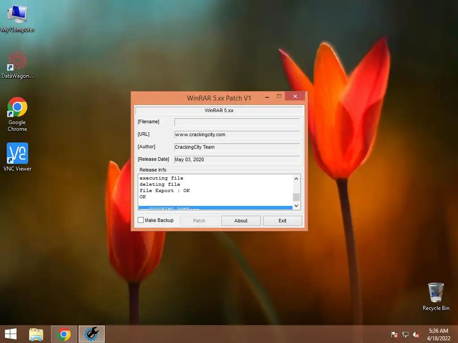Open VNC Viewer desktop shortcut

point(17,157)
